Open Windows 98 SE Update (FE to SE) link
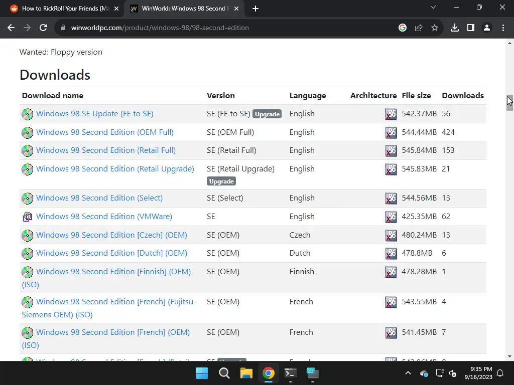 [x=95, y=114]
